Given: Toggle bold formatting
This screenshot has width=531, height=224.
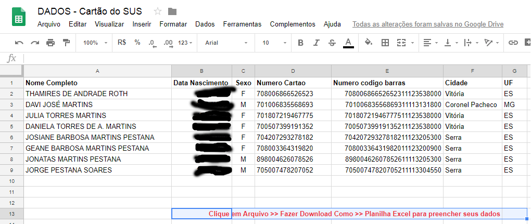Looking at the screenshot, I should coord(300,43).
